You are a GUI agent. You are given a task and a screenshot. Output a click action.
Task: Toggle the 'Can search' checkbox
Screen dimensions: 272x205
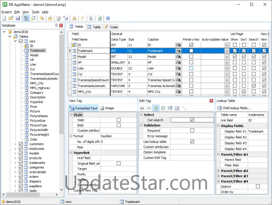click(192, 120)
